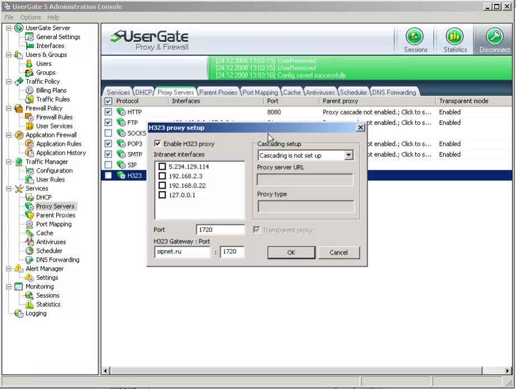Check the 192.168.2.3 interface checkbox
The height and width of the screenshot is (389, 516).
[x=162, y=176]
